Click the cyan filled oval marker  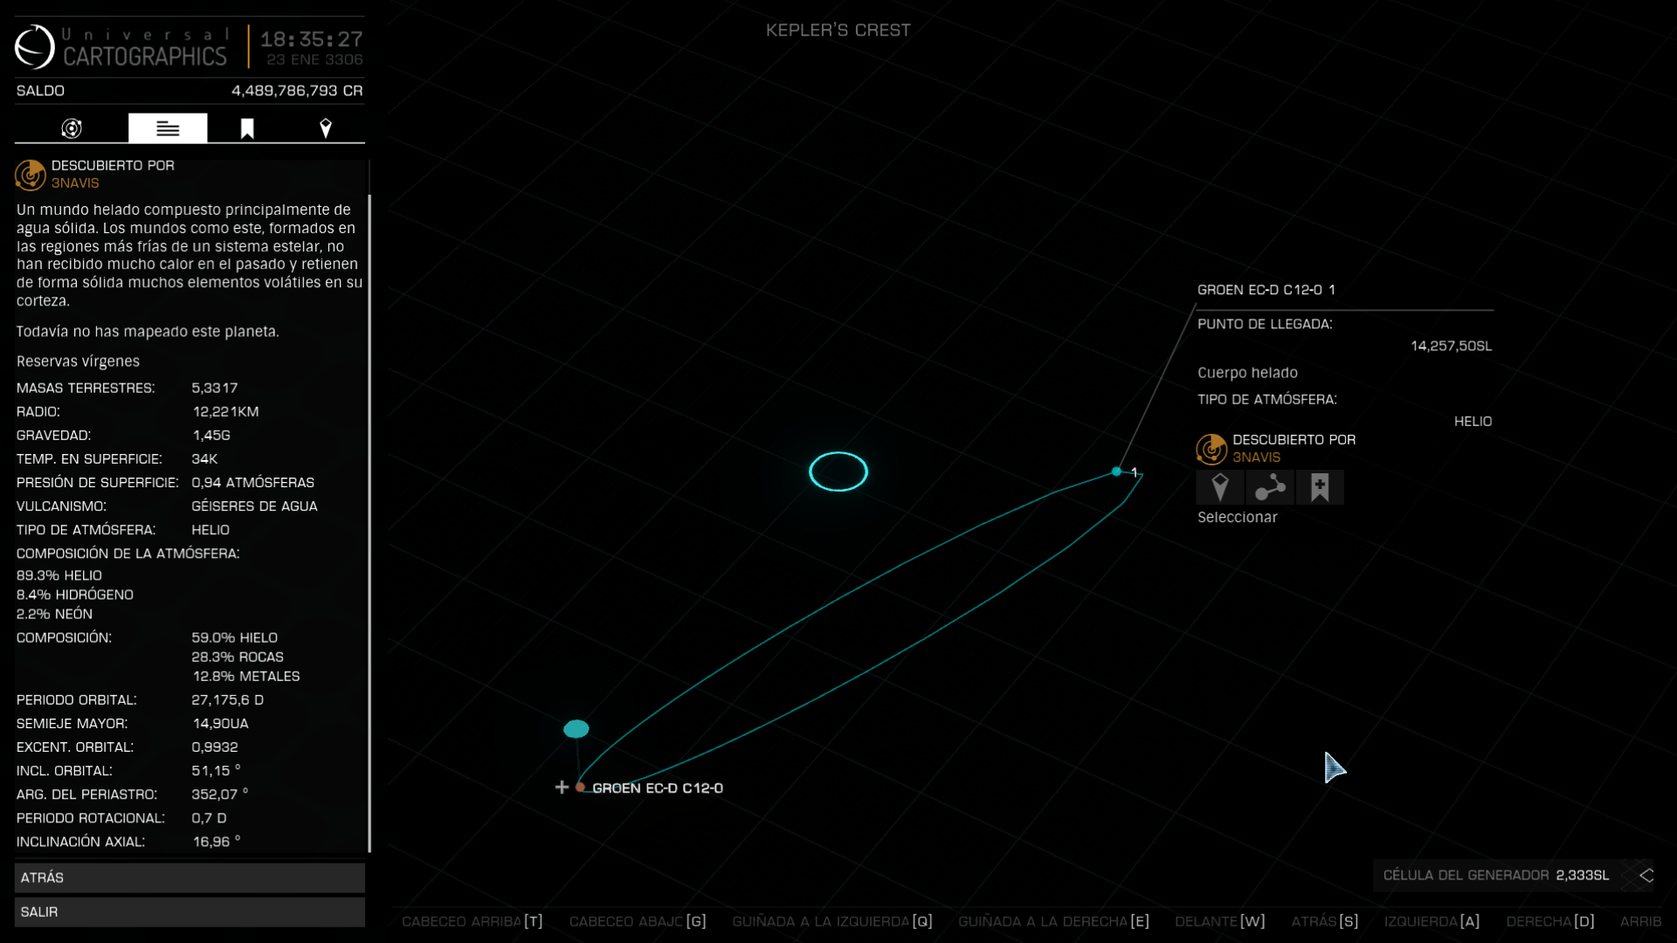pos(576,729)
